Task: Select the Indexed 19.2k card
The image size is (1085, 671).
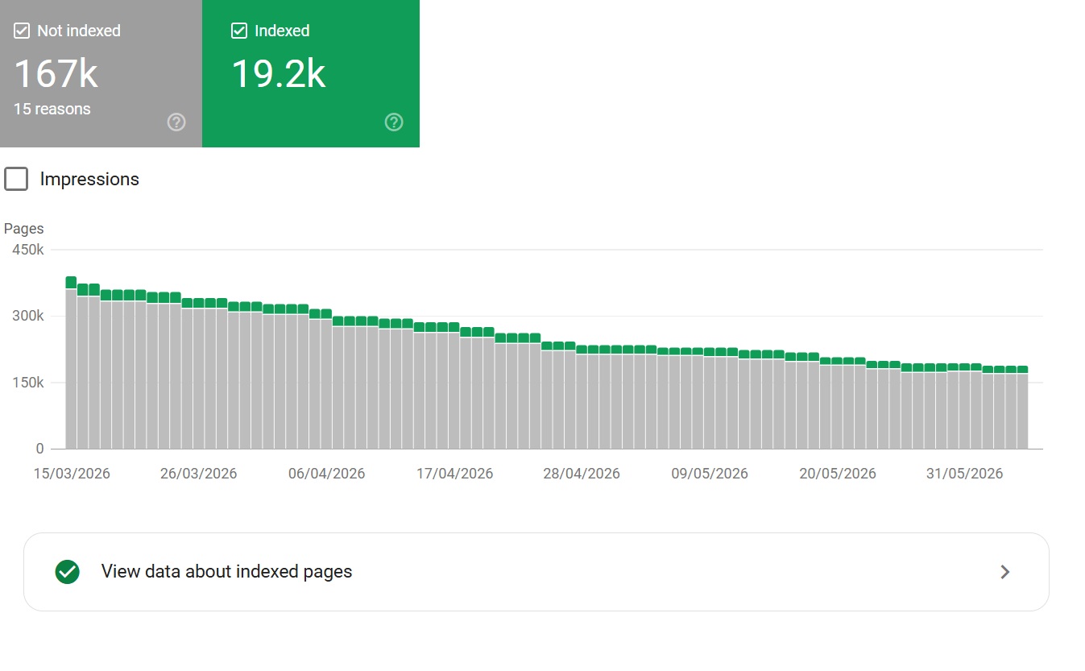Action: (x=311, y=73)
